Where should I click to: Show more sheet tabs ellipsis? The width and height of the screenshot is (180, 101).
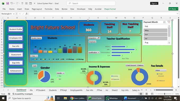coord(142,90)
